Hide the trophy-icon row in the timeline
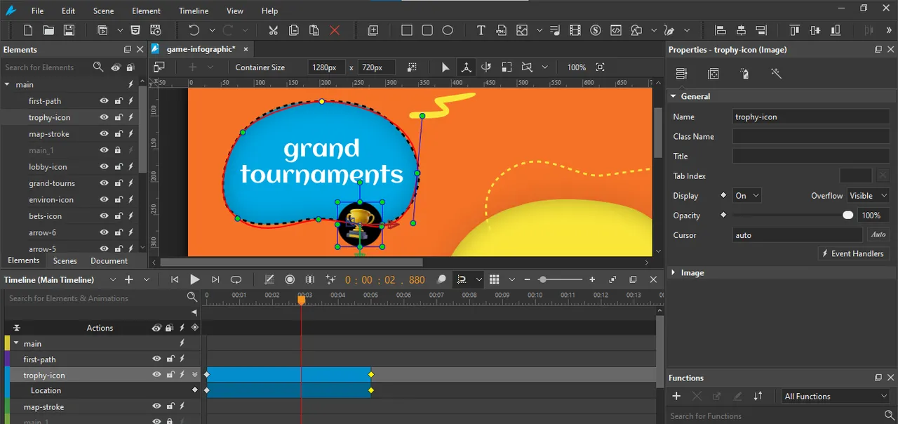This screenshot has height=424, width=898. [157, 375]
